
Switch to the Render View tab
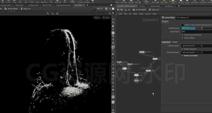click(x=19, y=5)
